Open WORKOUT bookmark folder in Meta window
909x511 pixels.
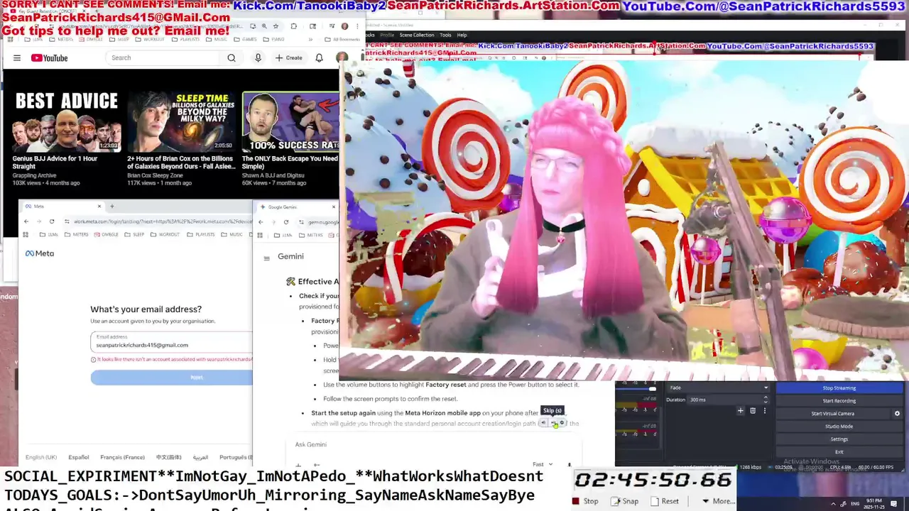point(165,234)
